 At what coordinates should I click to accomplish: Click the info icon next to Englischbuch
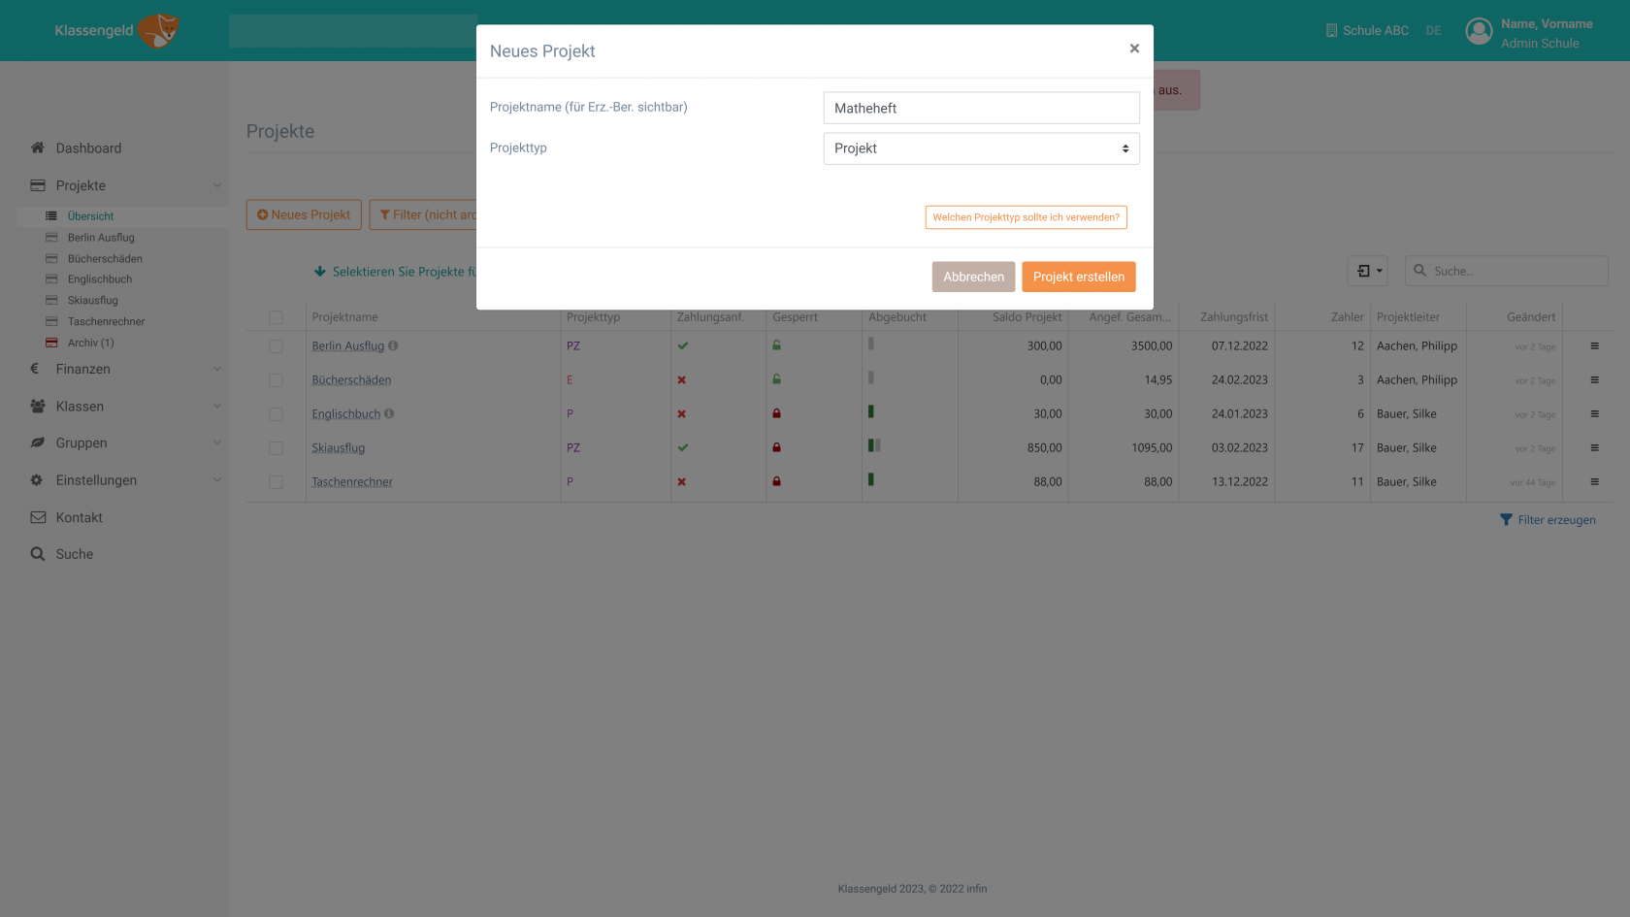(389, 413)
